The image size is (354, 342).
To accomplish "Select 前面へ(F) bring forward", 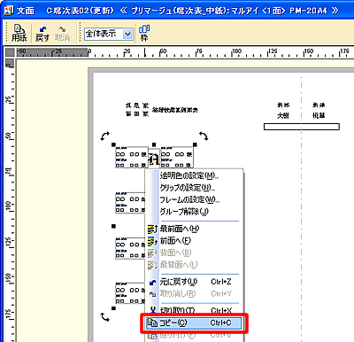I will click(x=175, y=241).
